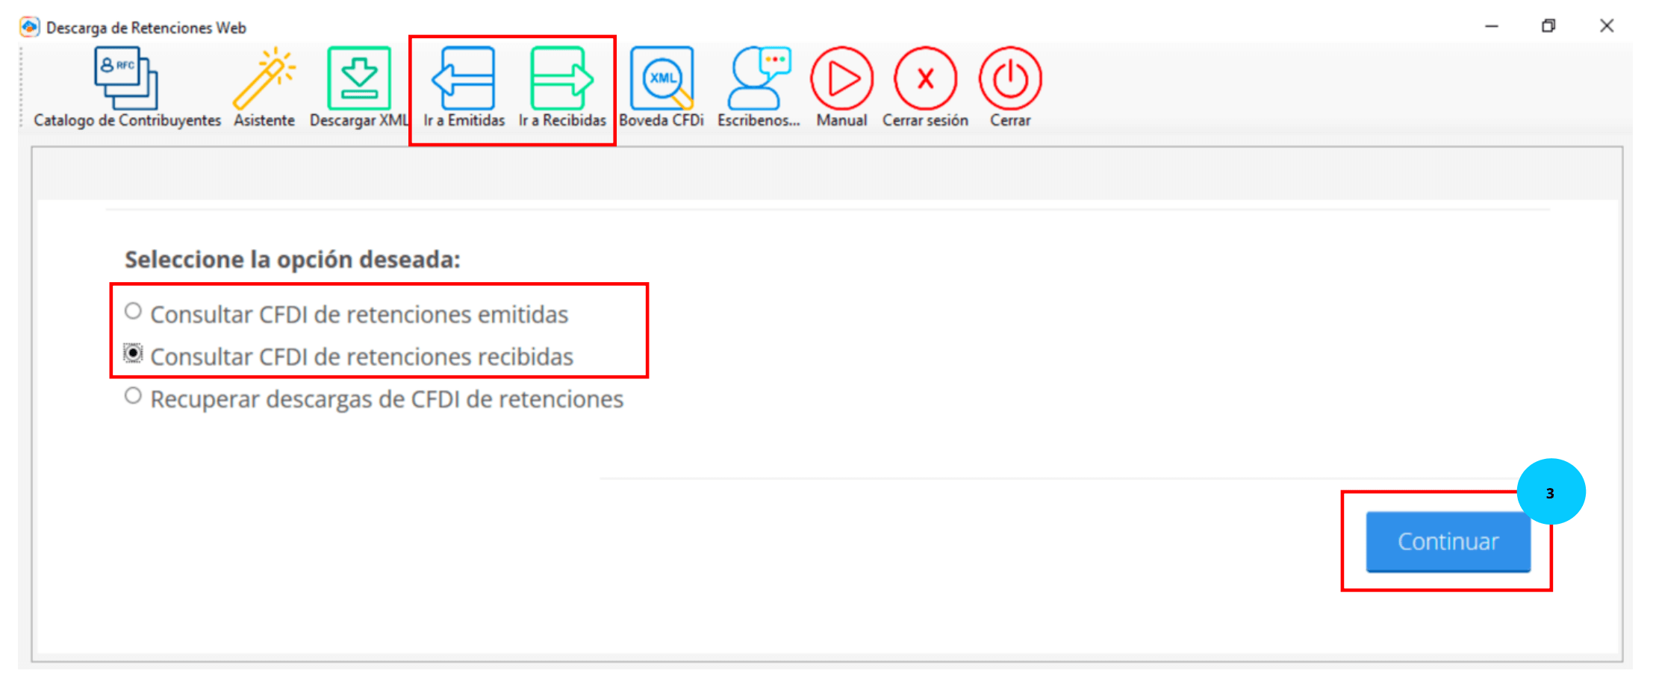1656x688 pixels.
Task: Restore the application window size
Action: pyautogui.click(x=1548, y=26)
